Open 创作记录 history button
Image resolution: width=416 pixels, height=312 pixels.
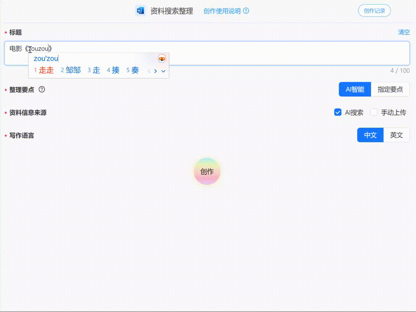pos(374,11)
